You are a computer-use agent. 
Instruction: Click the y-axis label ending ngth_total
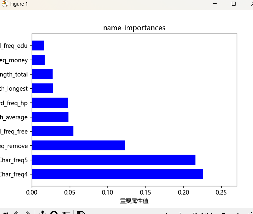pyautogui.click(x=14, y=74)
